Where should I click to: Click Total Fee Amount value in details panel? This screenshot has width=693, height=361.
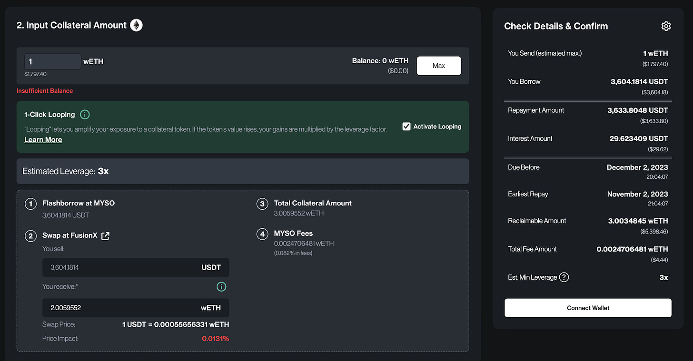click(x=632, y=249)
